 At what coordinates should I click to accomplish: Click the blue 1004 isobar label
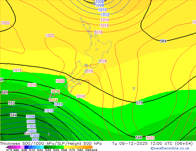[x=32, y=126]
